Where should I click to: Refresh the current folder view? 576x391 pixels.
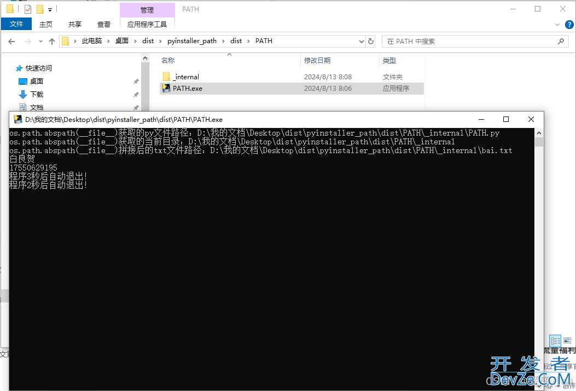(371, 42)
